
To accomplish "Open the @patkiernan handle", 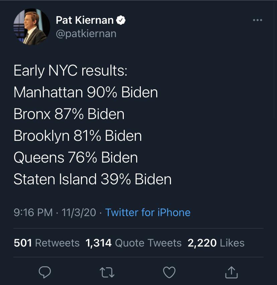I will (x=86, y=34).
